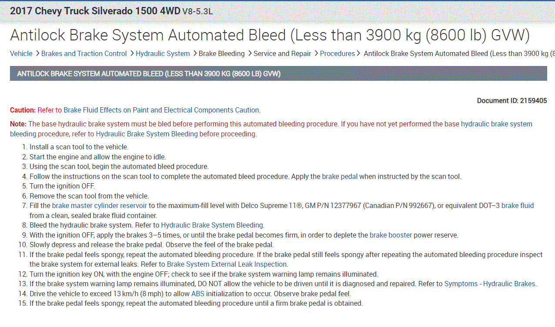Open Brake System External Leak Inspection link
This screenshot has width=555, height=327.
(x=227, y=264)
